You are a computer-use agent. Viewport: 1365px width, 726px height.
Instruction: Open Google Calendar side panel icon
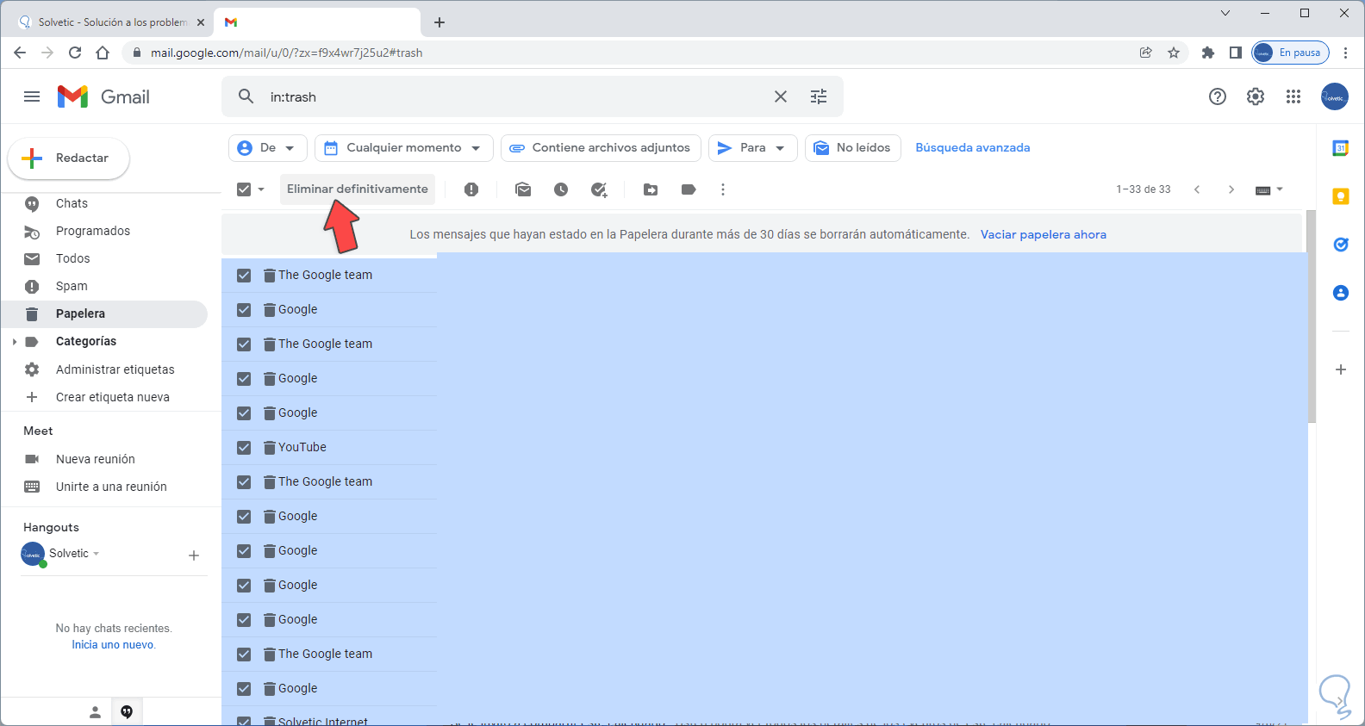(x=1341, y=148)
